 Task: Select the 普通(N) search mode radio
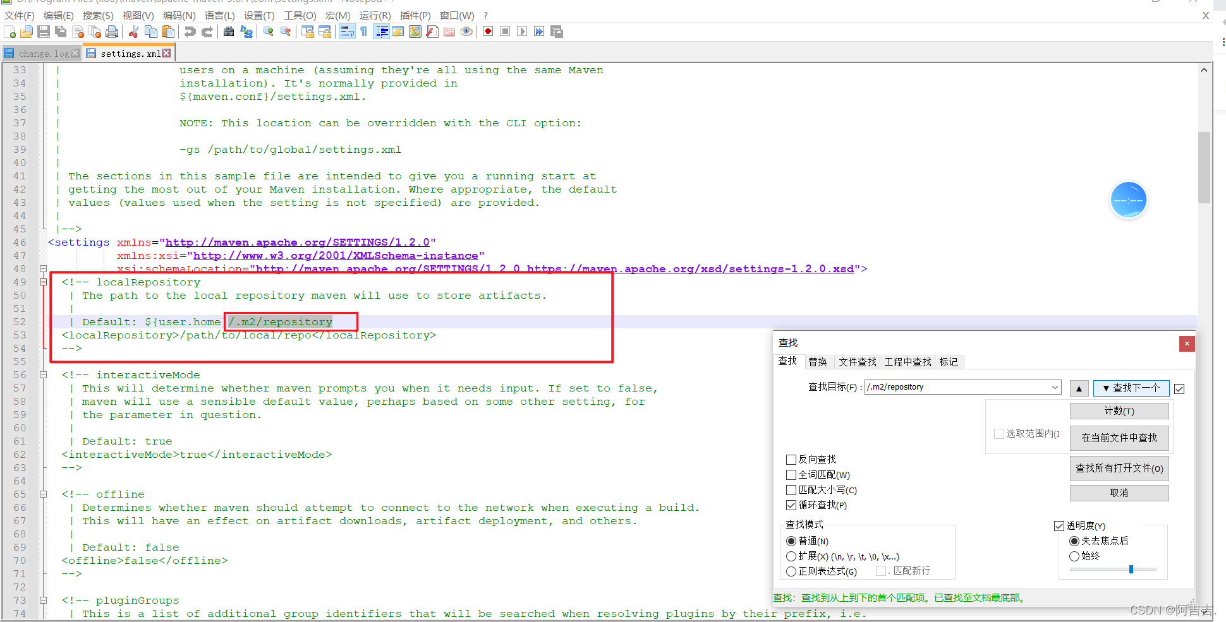[x=791, y=541]
